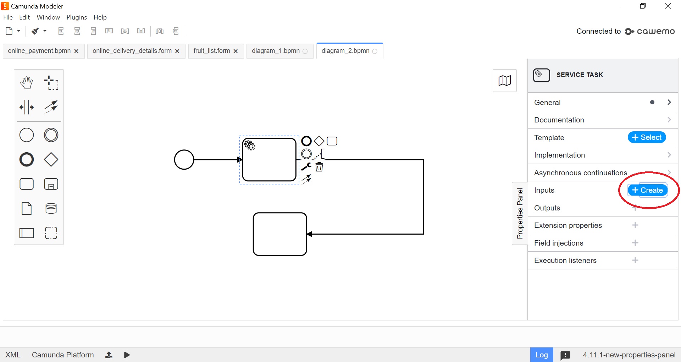Open the new file dropdown arrow
The height and width of the screenshot is (362, 681).
click(x=18, y=31)
